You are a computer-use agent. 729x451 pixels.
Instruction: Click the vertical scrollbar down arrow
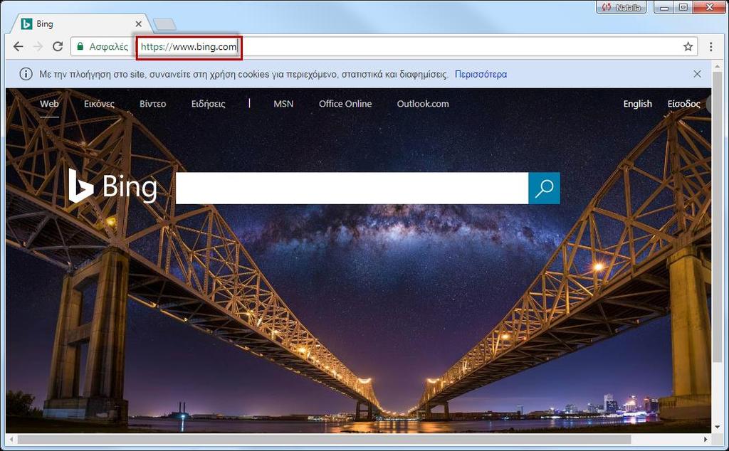(x=716, y=427)
